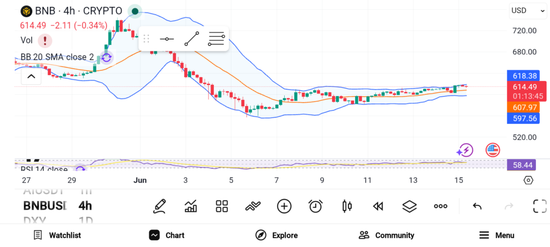Image resolution: width=550 pixels, height=247 pixels.
Task: Open the 4h interval selector
Action: pyautogui.click(x=85, y=206)
